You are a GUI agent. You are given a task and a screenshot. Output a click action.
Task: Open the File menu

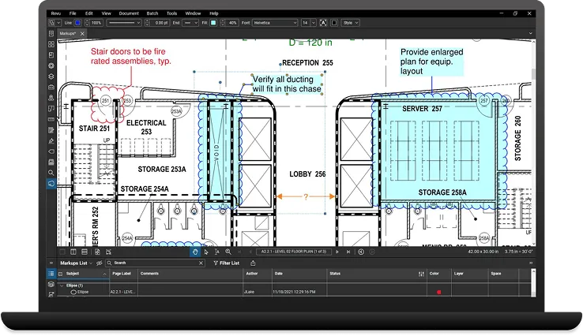73,13
